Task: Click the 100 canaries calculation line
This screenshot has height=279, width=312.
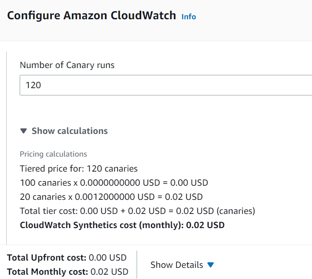Action: point(114,183)
